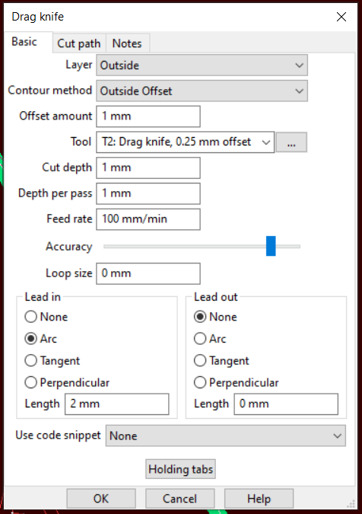Open tool library with the ellipsis button

(291, 142)
